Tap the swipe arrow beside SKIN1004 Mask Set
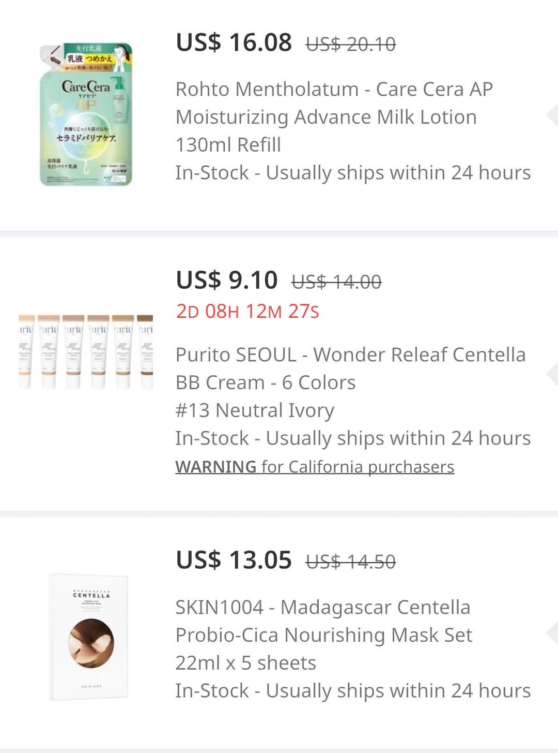558x753 pixels. (x=552, y=632)
